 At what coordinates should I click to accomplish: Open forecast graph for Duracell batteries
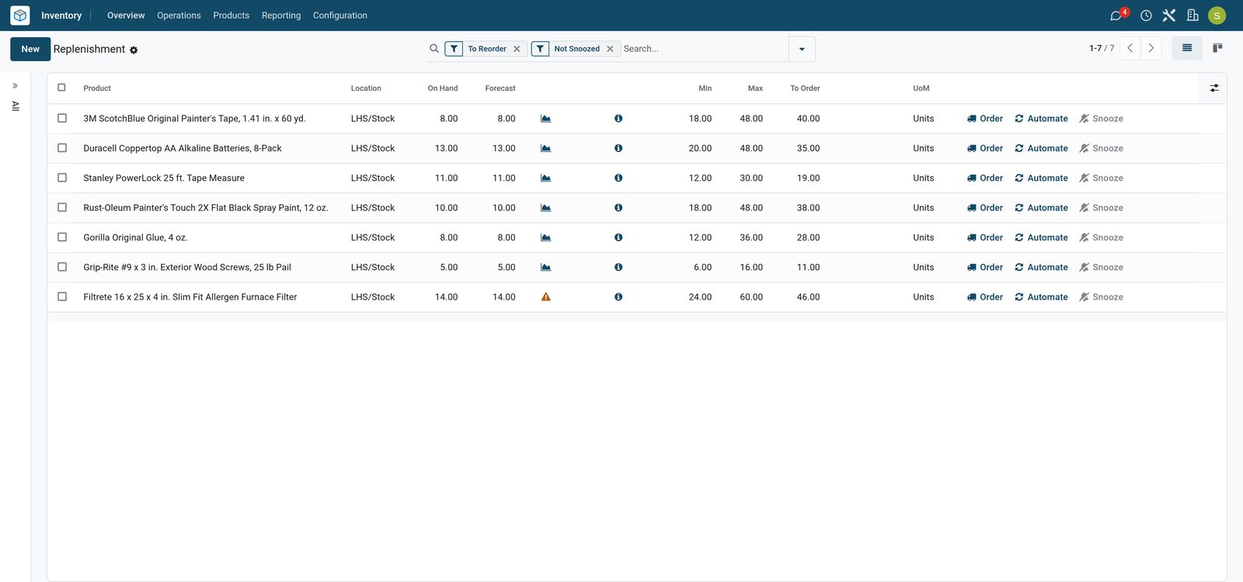(546, 148)
